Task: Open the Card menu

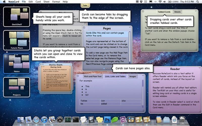Action: pos(38,2)
